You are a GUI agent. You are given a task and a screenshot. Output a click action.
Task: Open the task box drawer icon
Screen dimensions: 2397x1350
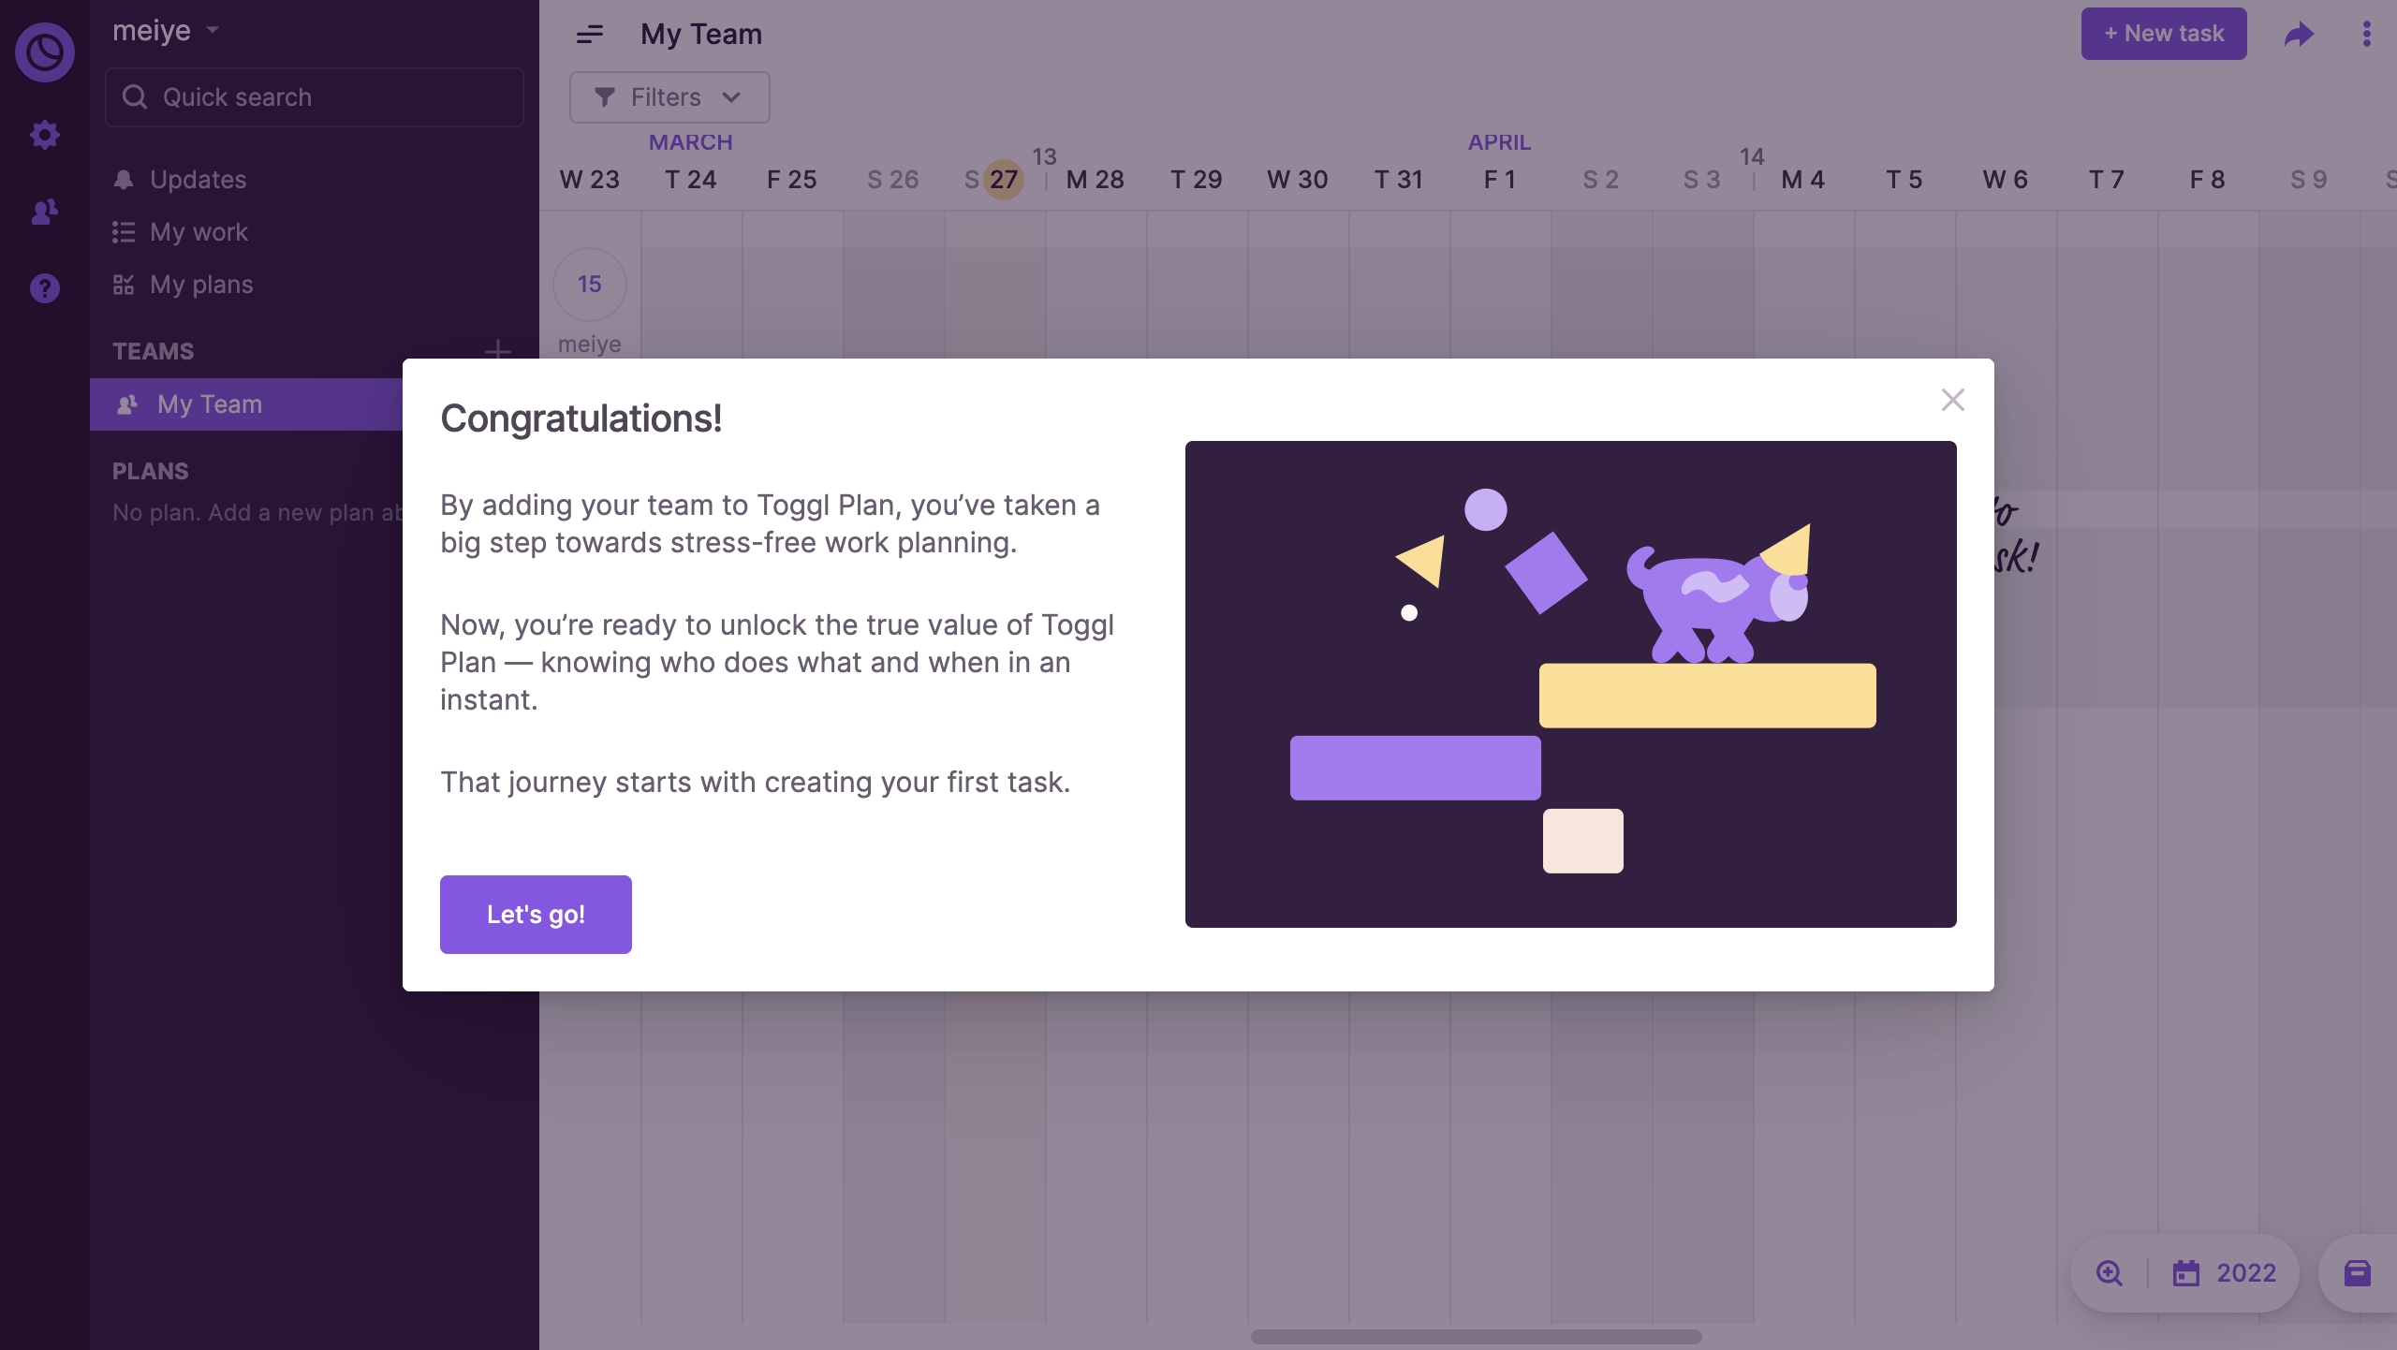tap(2358, 1273)
